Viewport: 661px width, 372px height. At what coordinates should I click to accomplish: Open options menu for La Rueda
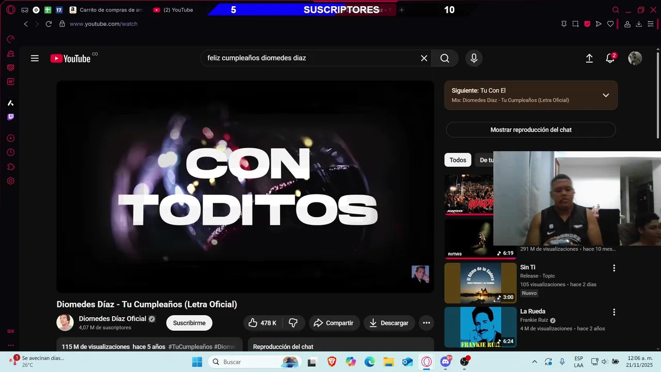[614, 313]
